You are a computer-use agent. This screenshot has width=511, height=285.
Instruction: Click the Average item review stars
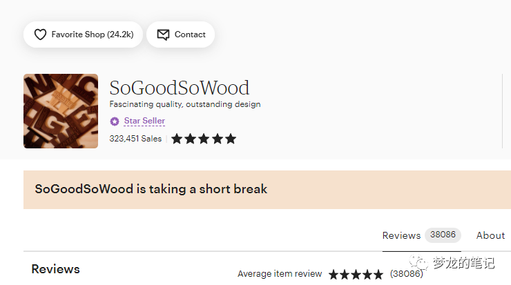click(x=356, y=274)
